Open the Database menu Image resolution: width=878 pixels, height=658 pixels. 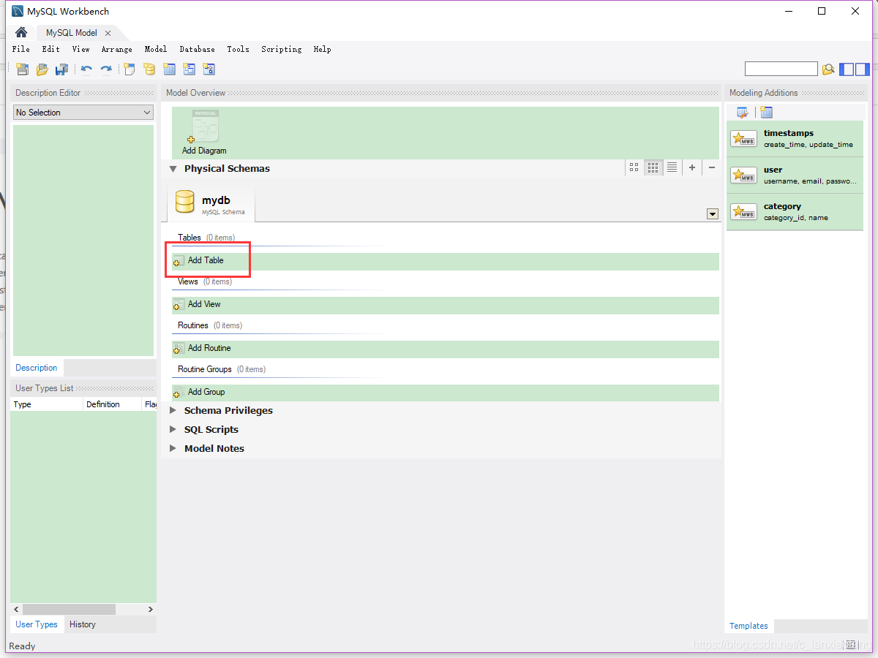tap(197, 49)
